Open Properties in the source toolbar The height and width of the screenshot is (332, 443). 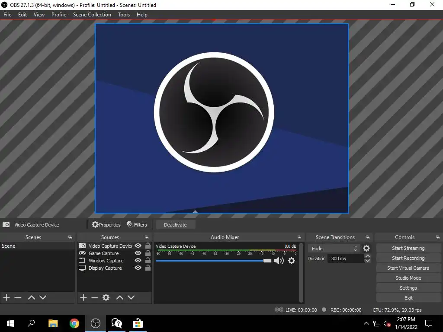click(106, 225)
